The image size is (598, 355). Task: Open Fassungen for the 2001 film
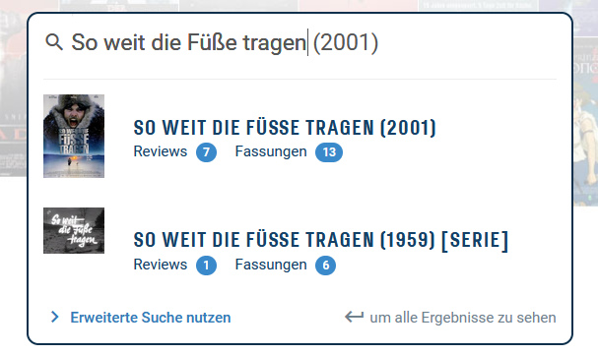[271, 151]
